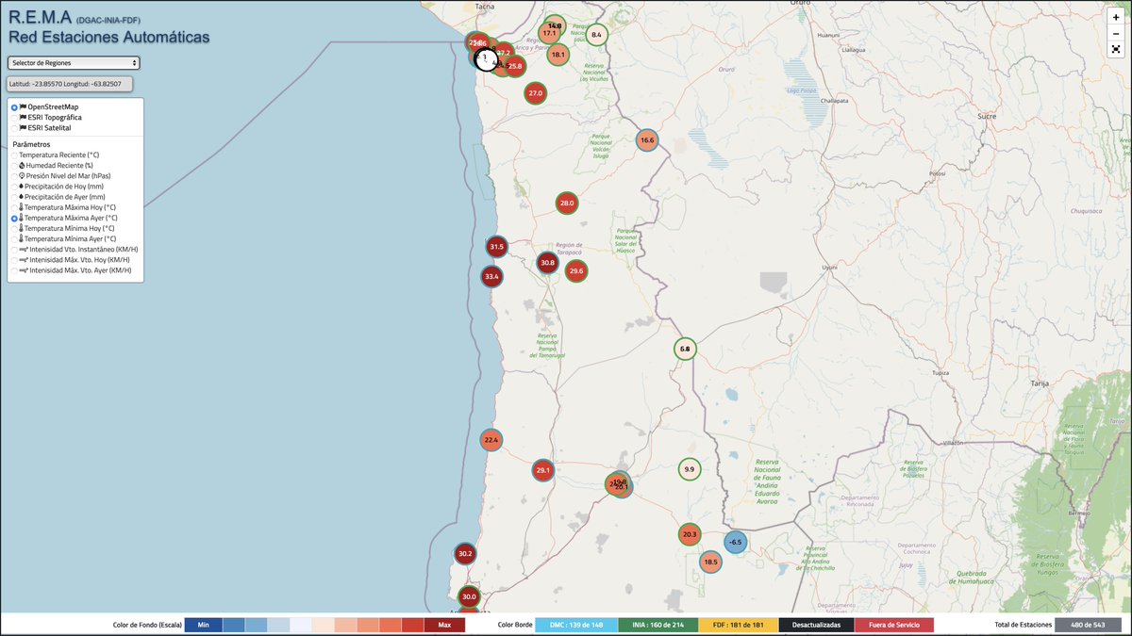Click the Min color scale swatch

click(203, 625)
